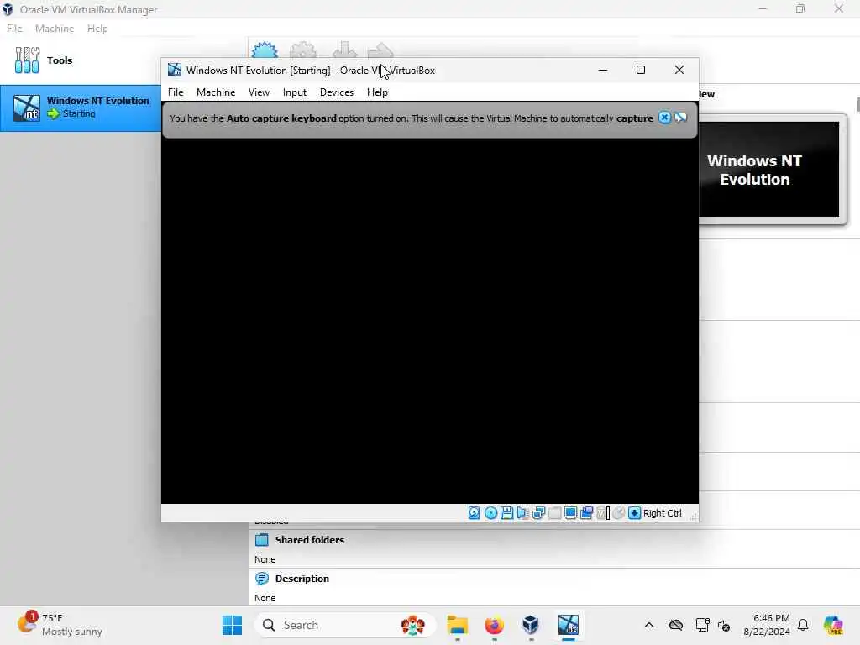Open the clock showing 6:46 PM

tap(766, 625)
